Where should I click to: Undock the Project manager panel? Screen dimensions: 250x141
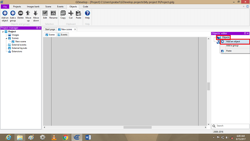click(x=37, y=28)
